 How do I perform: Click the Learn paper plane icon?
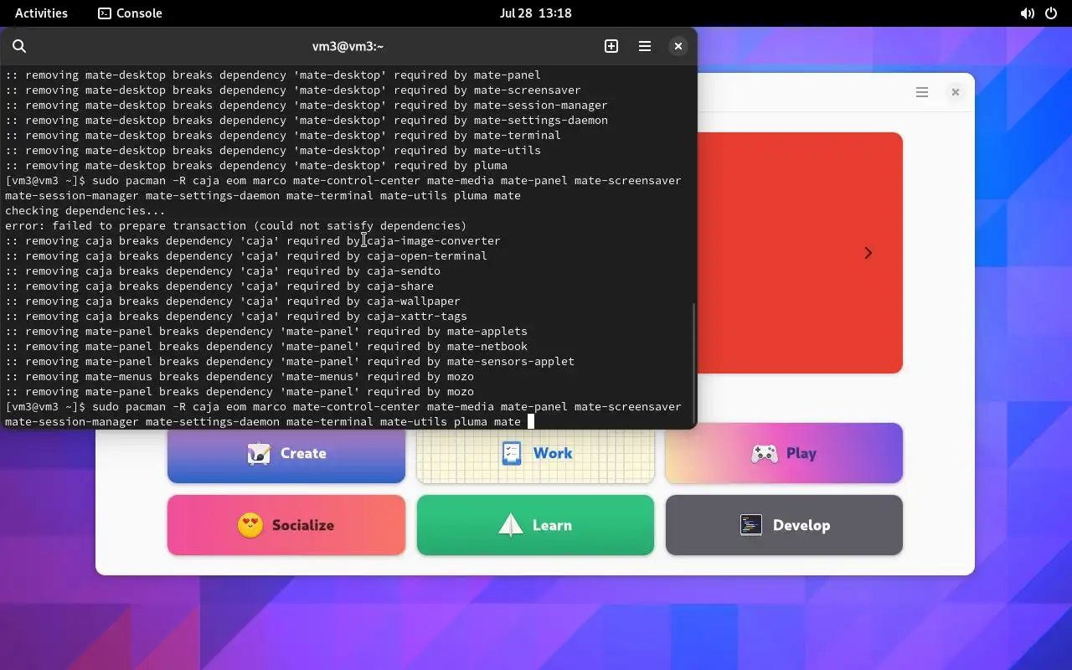pyautogui.click(x=511, y=525)
